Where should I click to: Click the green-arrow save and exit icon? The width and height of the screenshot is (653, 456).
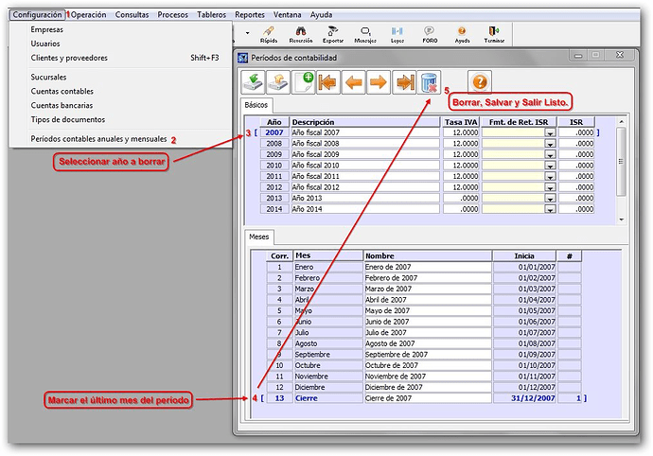(x=254, y=83)
